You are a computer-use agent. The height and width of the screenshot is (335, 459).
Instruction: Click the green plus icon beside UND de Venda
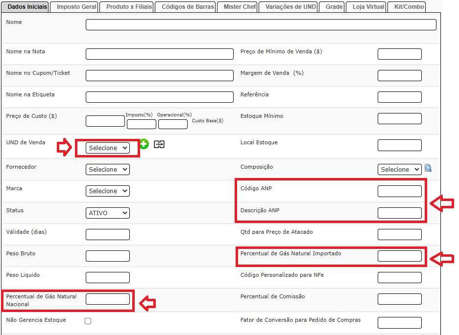[144, 144]
